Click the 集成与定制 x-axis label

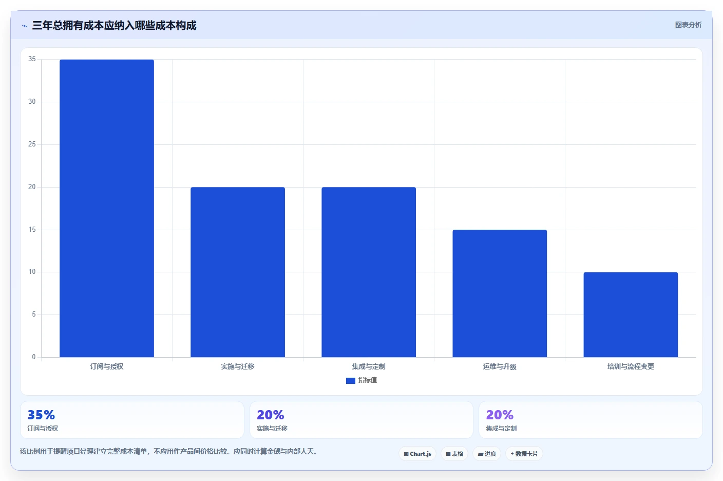tap(369, 366)
